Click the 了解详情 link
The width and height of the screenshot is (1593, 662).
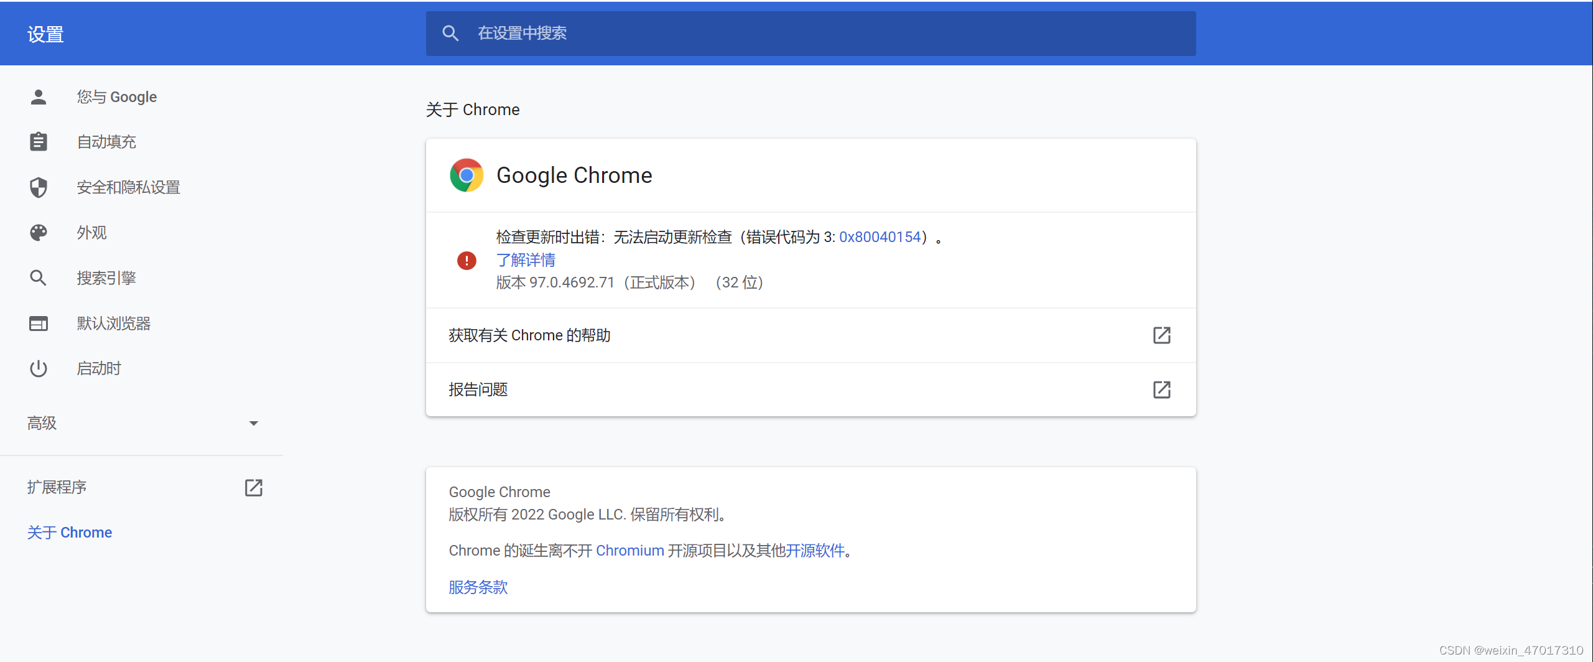526,260
